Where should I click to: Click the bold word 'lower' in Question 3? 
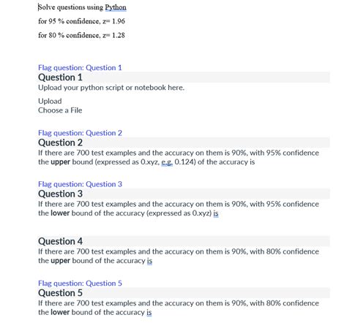[x=60, y=213]
